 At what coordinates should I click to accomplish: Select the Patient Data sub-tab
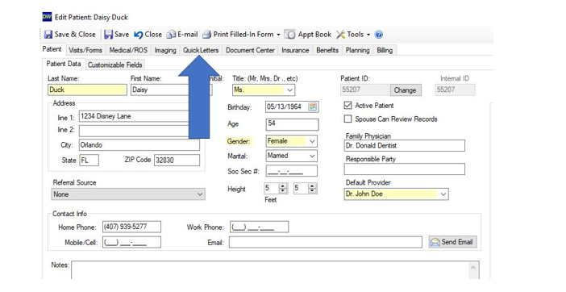64,64
